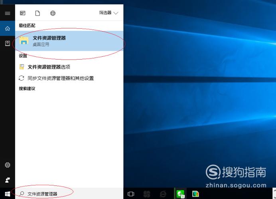Screen dimensions: 276x199
Task: Filter results by Documents icon
Action: tap(37, 13)
